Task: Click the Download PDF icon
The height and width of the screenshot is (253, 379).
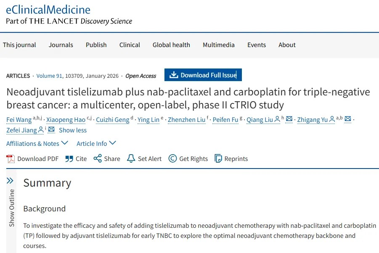Action: (x=11, y=158)
